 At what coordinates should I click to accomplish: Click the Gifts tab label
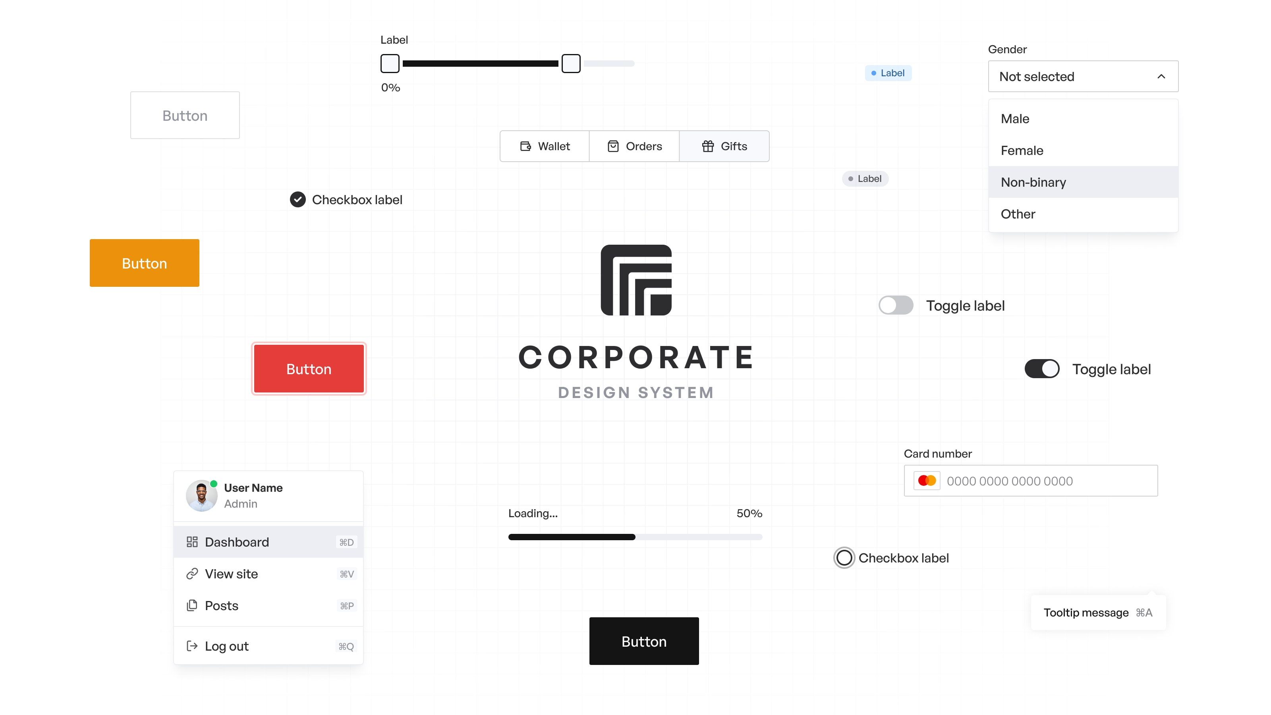click(734, 146)
